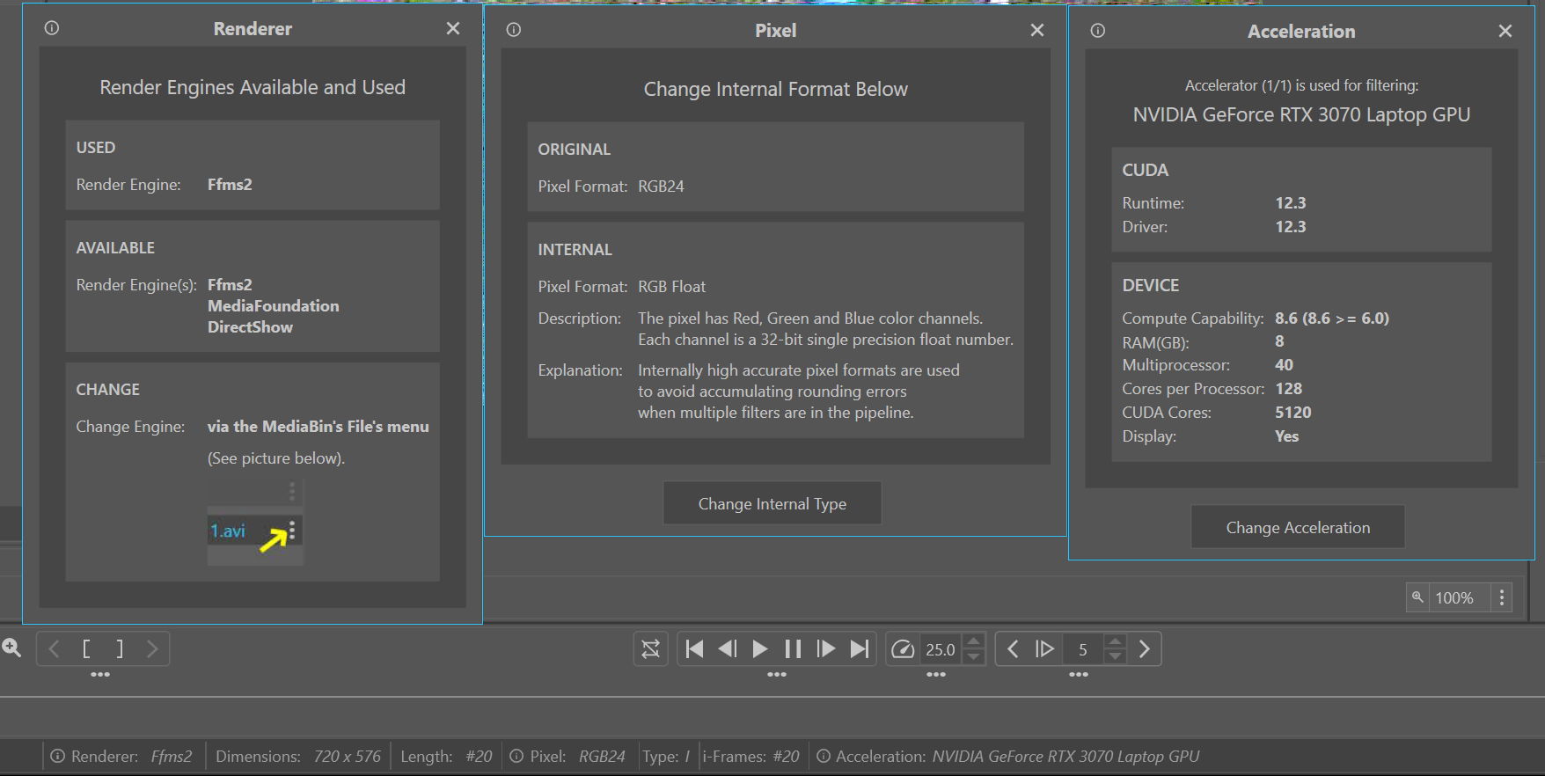Click the Pixel info icon in status bar

[x=516, y=756]
